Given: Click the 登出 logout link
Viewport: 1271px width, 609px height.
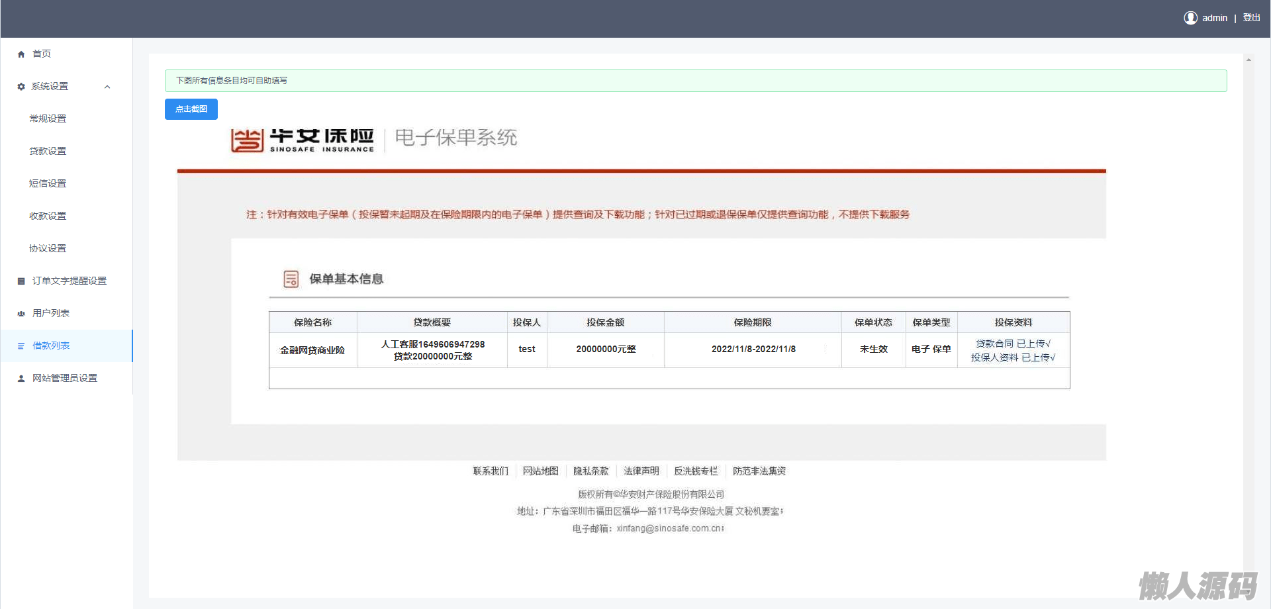Looking at the screenshot, I should click(x=1251, y=18).
